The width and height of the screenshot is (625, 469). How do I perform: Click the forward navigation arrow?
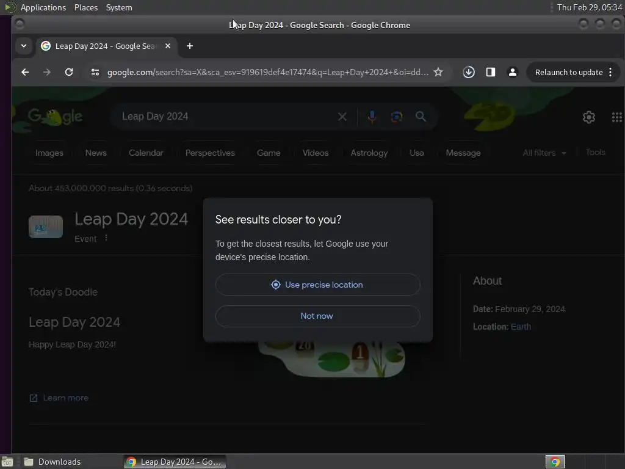click(46, 72)
